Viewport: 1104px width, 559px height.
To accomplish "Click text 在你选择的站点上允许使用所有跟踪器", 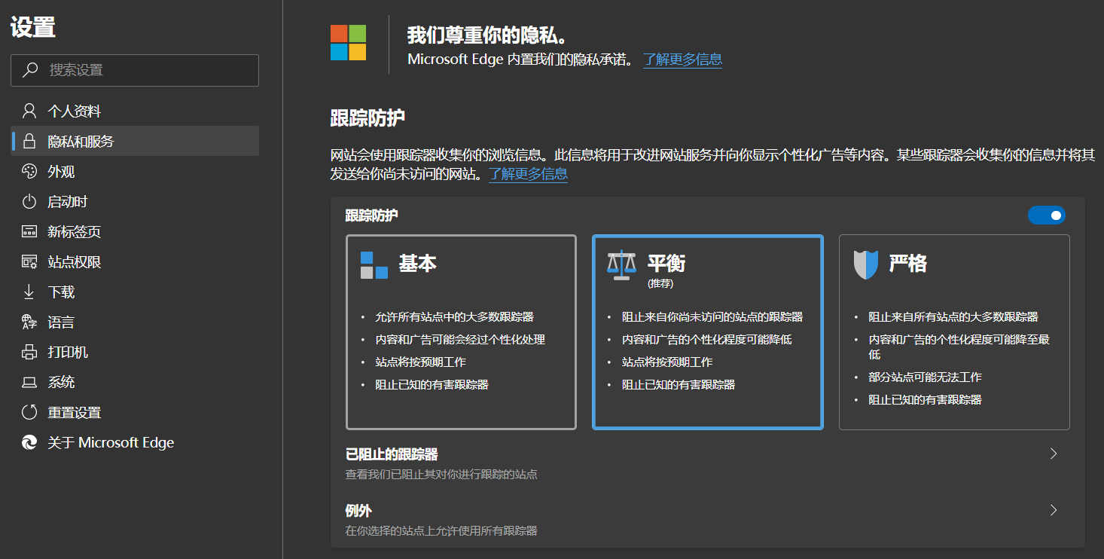I will (441, 531).
